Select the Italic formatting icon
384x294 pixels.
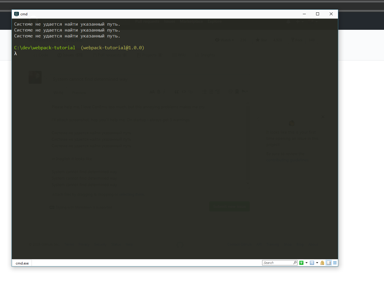[164, 92]
